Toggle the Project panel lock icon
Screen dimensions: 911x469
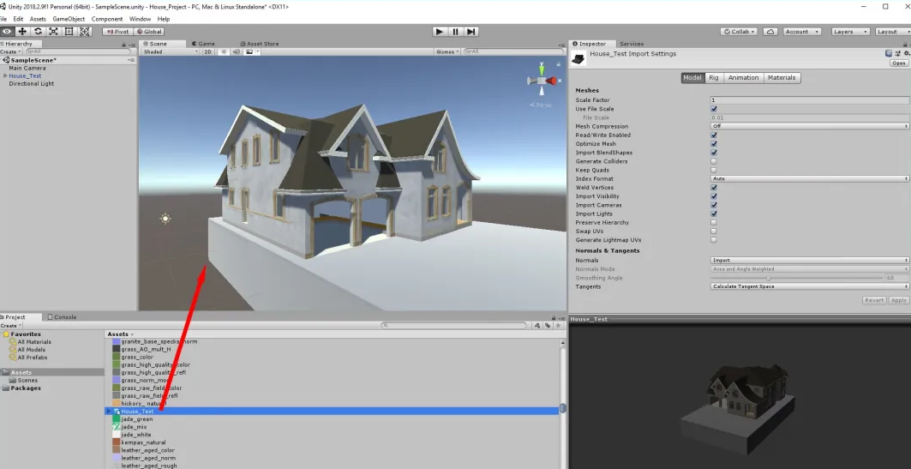(x=553, y=317)
